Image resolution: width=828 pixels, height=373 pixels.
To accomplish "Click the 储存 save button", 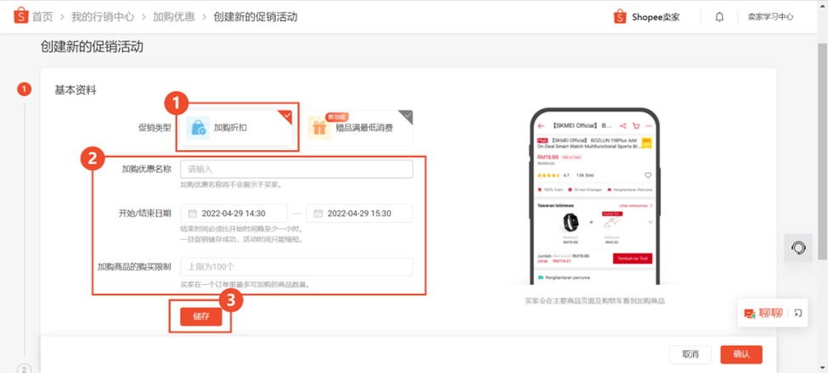I will click(x=200, y=316).
